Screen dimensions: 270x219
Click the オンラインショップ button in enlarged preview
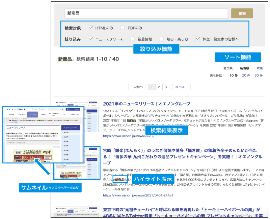73,109
